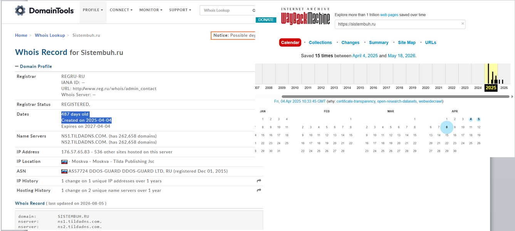Select year 2026 on the timeline
Image resolution: width=515 pixels, height=231 pixels.
click(x=504, y=88)
